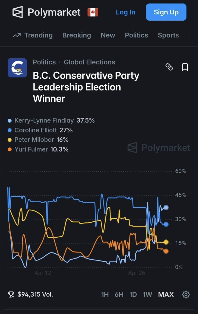Click the Log In link

126,12
